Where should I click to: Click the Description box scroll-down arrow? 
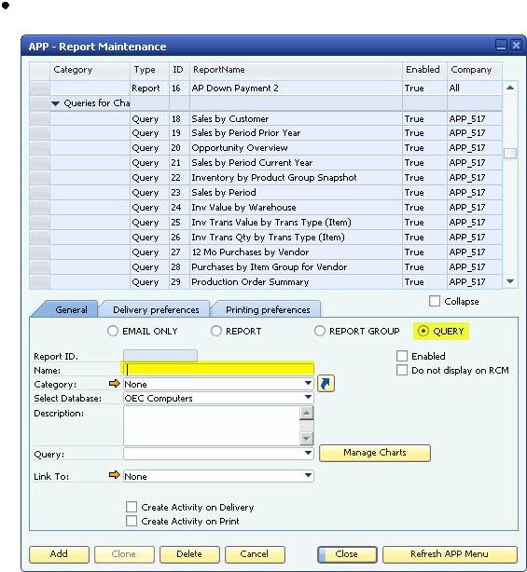(306, 438)
